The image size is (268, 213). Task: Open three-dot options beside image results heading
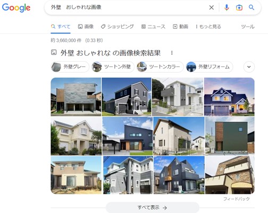(172, 53)
